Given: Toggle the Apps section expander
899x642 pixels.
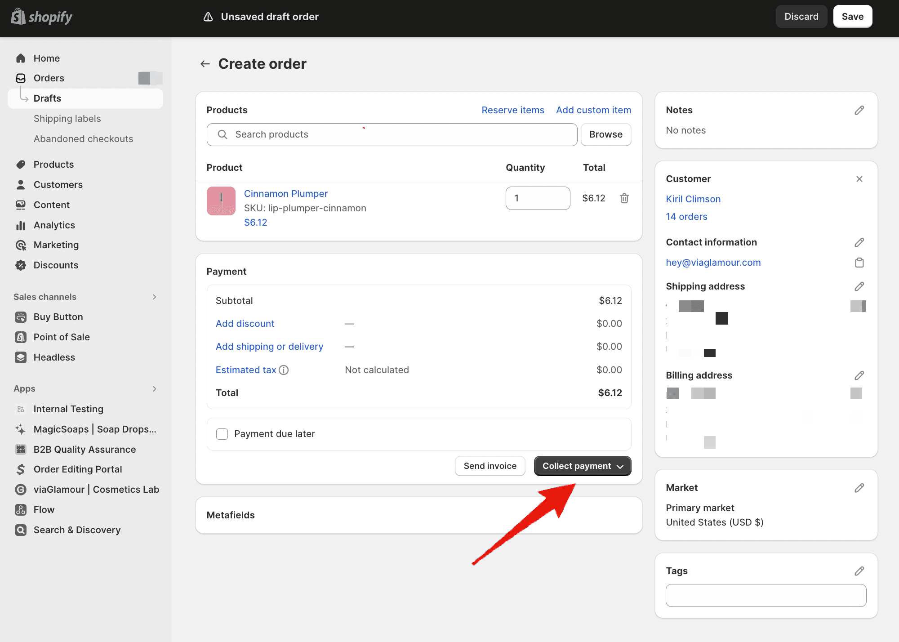Looking at the screenshot, I should 155,388.
